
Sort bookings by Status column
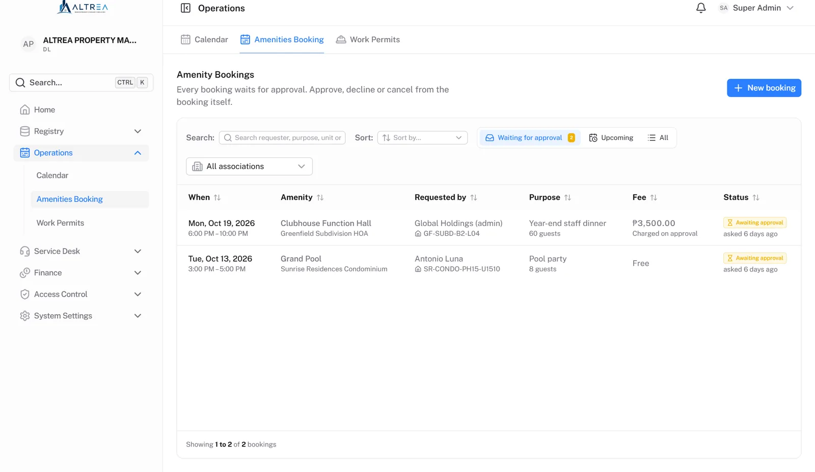pos(741,198)
